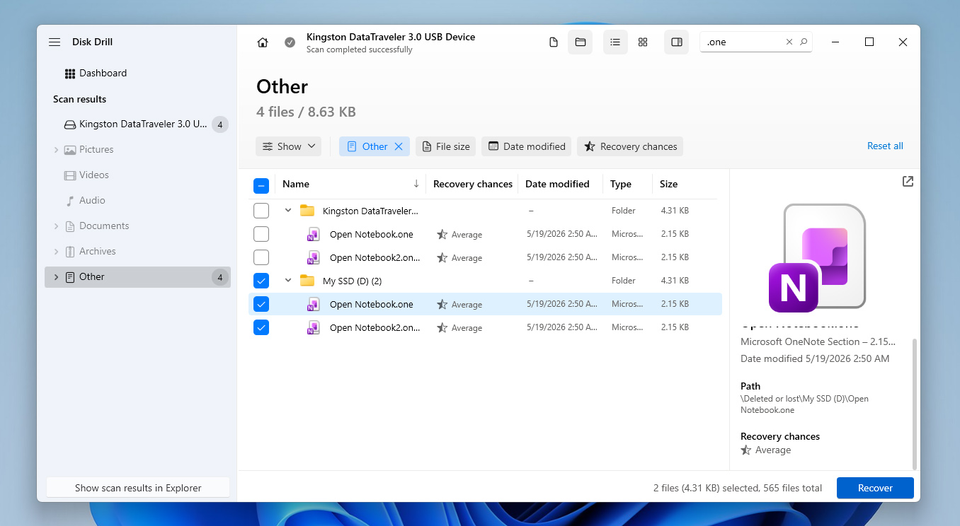This screenshot has width=960, height=526.
Task: Select list view layout
Action: coord(615,42)
